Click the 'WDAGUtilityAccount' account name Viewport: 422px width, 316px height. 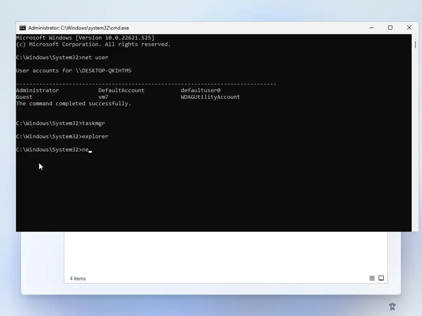[x=211, y=97]
